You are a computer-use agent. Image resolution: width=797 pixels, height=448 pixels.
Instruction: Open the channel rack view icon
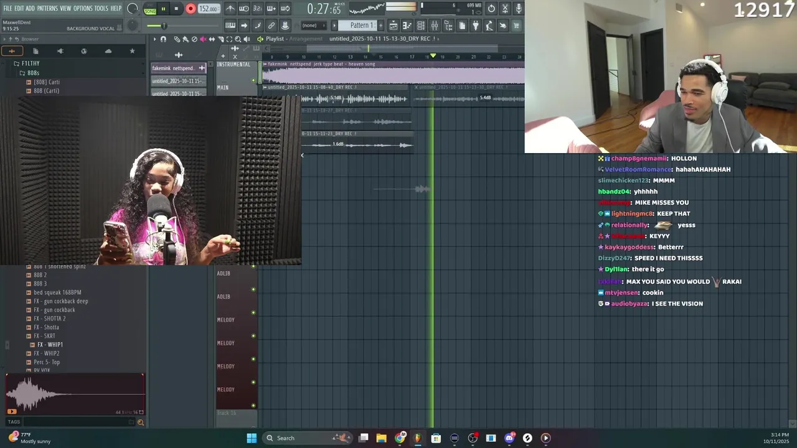click(x=421, y=26)
